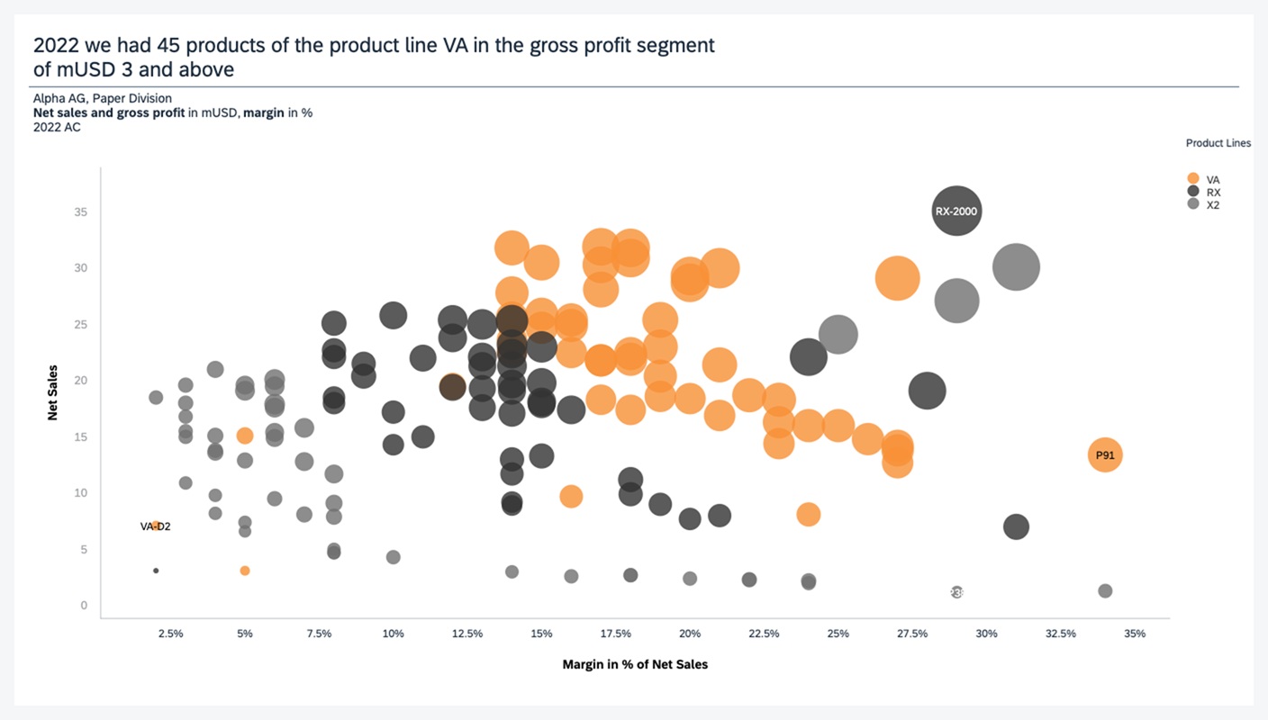Select the lone orange bubble at 24% margin
This screenshot has height=720, width=1268.
coord(809,515)
